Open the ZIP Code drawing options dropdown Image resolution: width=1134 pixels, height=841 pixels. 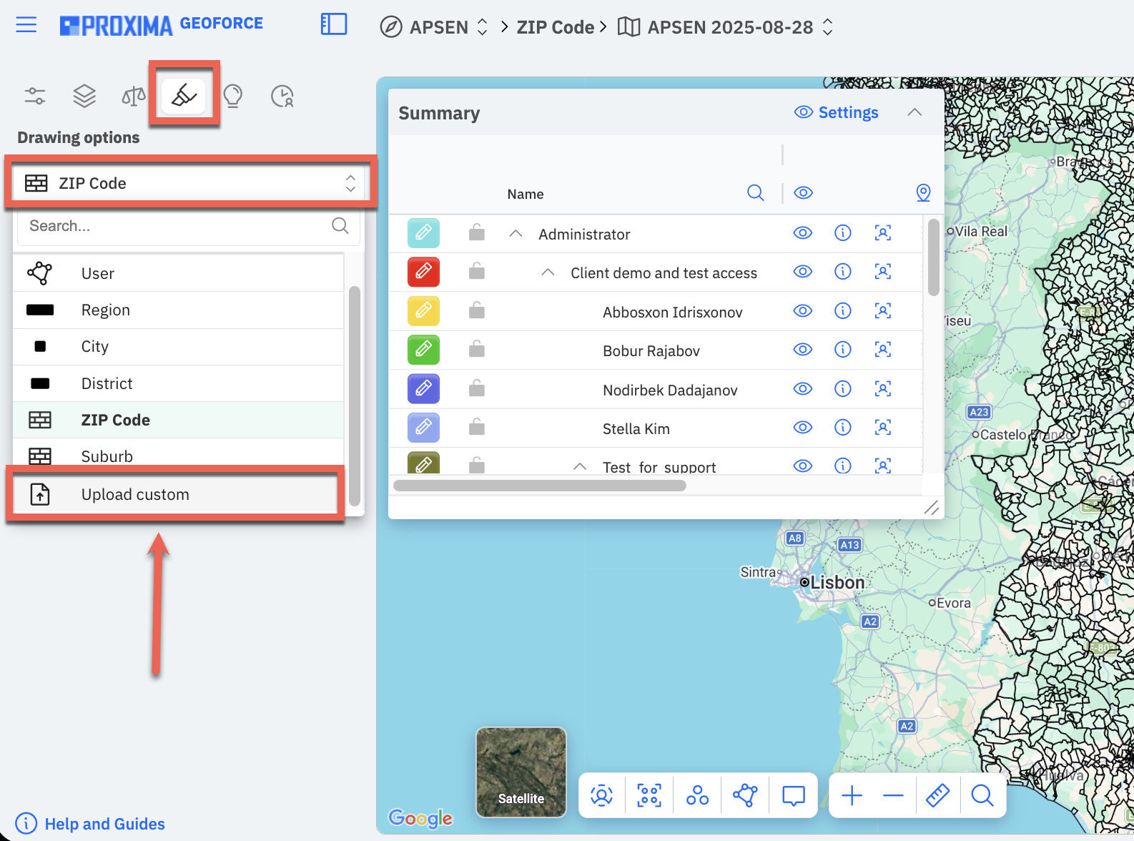189,183
